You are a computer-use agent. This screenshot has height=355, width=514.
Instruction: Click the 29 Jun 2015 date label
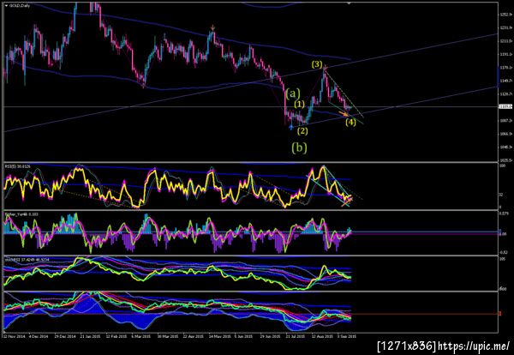coord(270,336)
